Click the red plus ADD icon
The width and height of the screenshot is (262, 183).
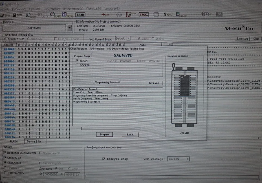coord(105,15)
